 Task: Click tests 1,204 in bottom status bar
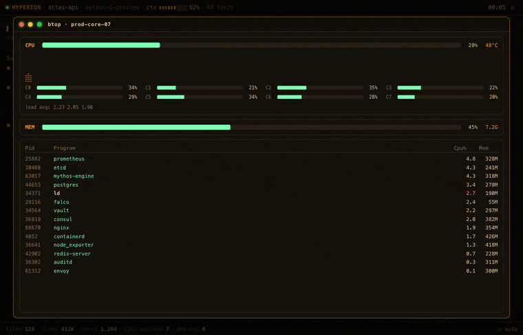tap(99, 329)
